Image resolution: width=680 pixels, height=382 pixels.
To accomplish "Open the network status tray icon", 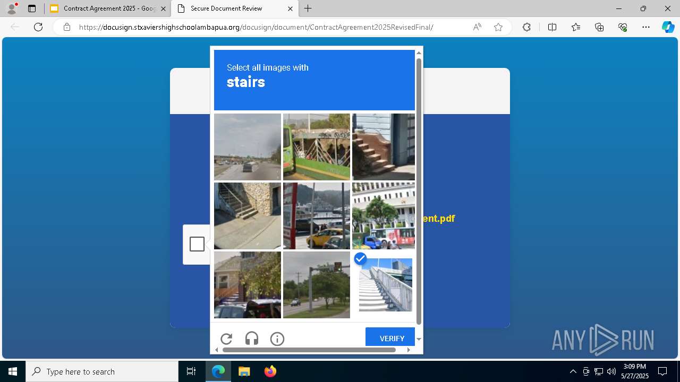I will tap(599, 371).
